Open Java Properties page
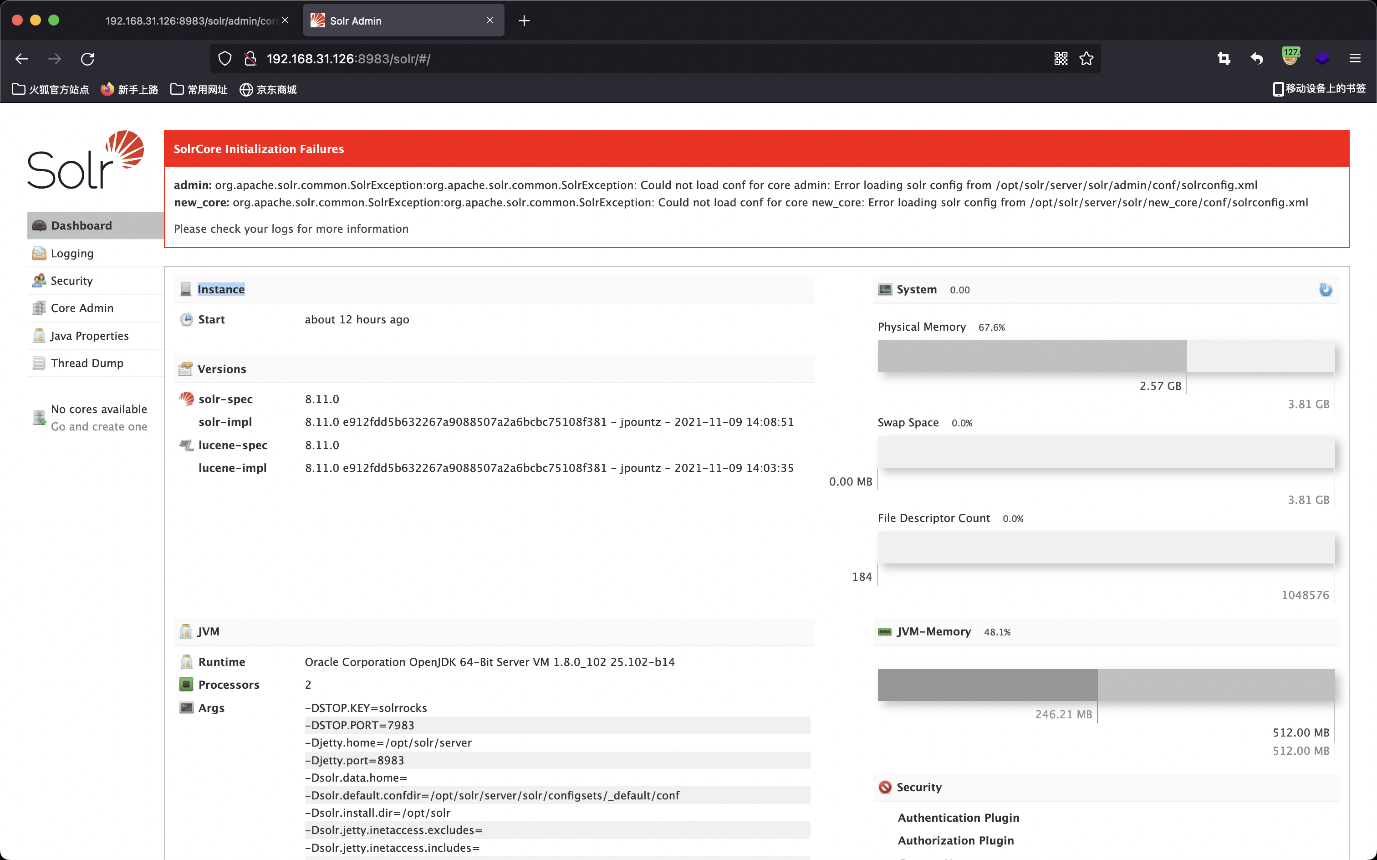The image size is (1377, 860). point(89,336)
